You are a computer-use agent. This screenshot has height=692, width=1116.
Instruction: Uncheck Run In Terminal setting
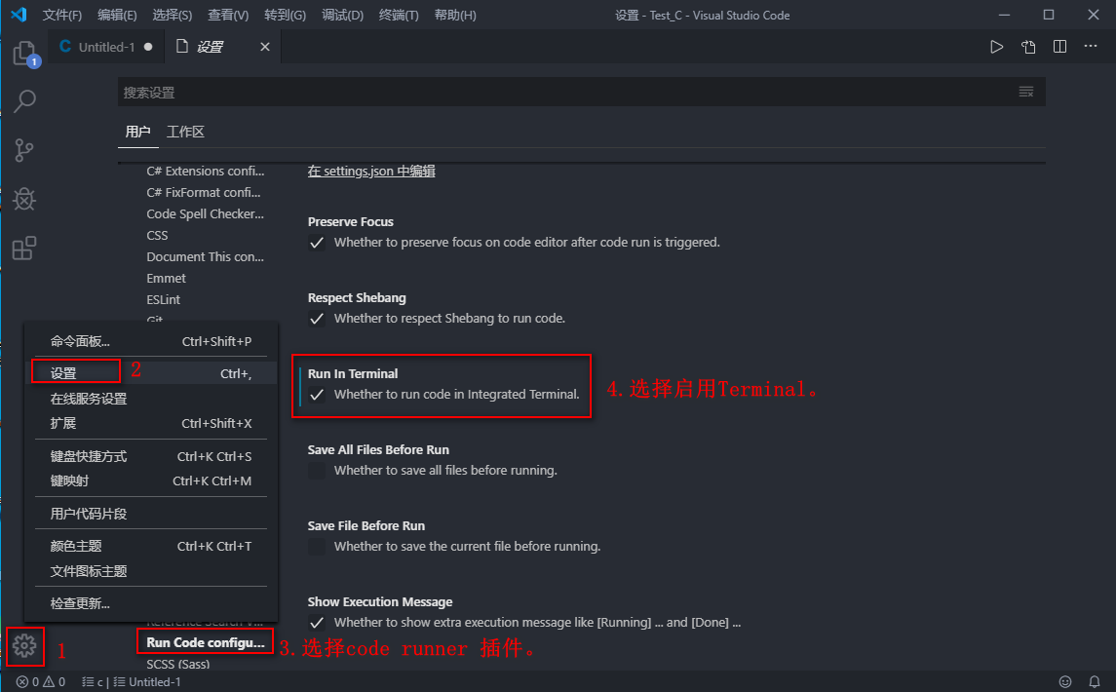(316, 394)
